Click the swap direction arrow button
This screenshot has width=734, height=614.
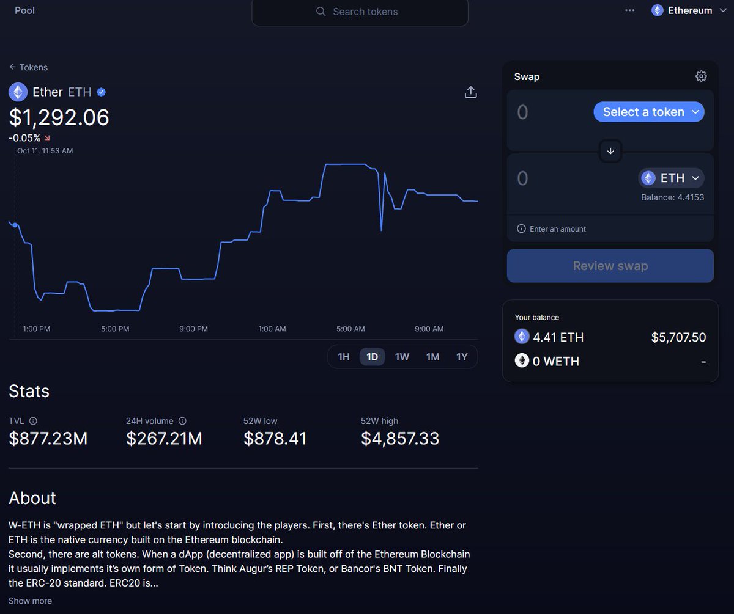[610, 151]
